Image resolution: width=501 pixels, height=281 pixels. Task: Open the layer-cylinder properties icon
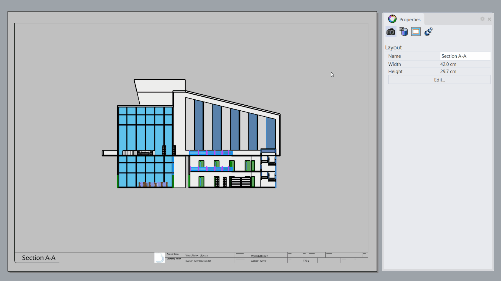403,32
